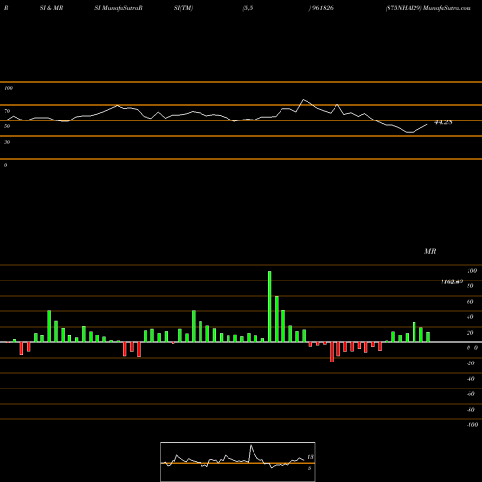The height and width of the screenshot is (482, 482).
Task: Click the RSI value label 44.28
Action: (443, 122)
